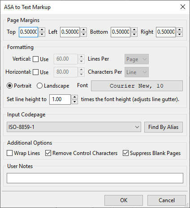Enable the Horizontal Use checkbox
This screenshot has height=208, width=190.
(36, 72)
